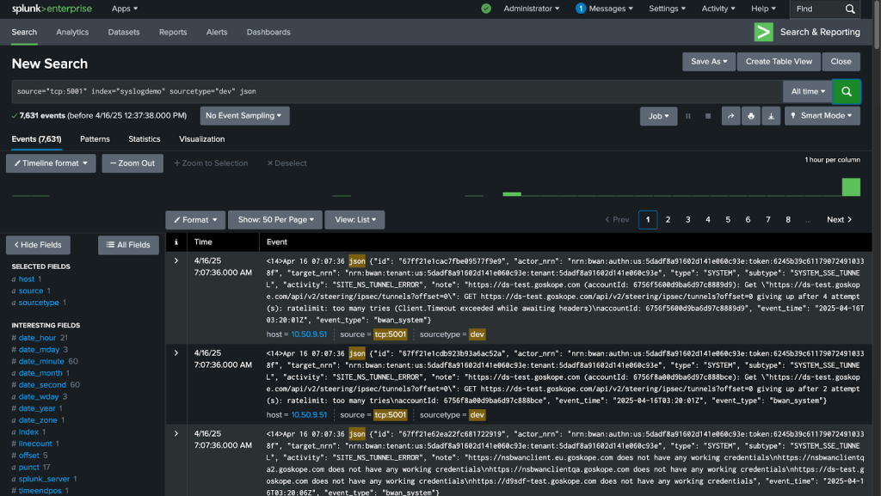The image size is (881, 496).
Task: Open the Format dropdown
Action: click(x=195, y=220)
